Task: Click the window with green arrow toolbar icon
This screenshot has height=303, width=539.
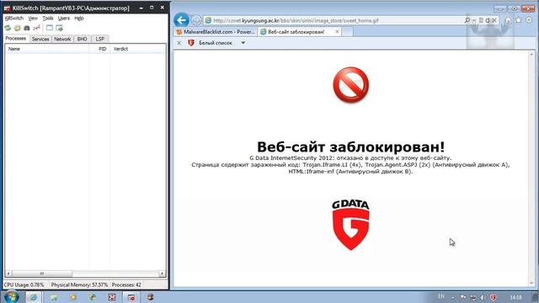Action: [x=59, y=28]
